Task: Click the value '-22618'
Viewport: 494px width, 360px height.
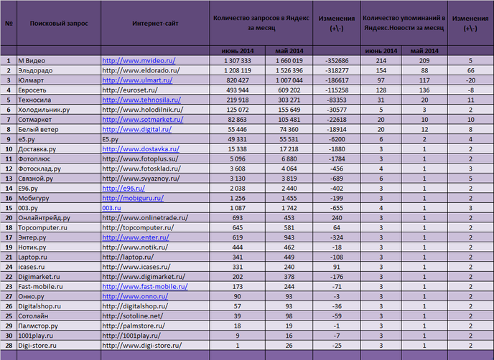Action: click(337, 120)
